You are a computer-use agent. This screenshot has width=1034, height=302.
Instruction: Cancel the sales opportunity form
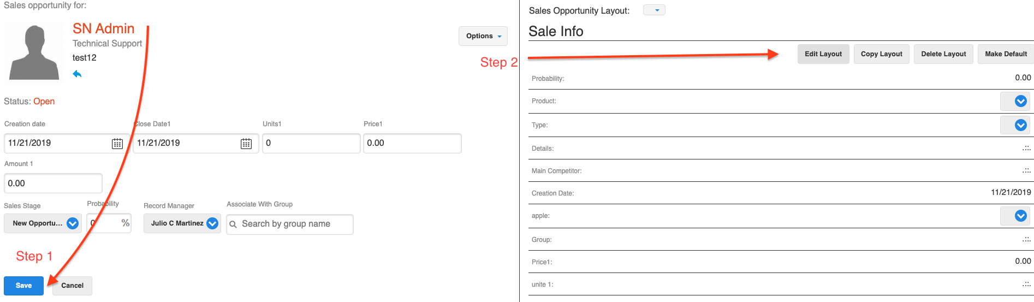[x=72, y=286]
